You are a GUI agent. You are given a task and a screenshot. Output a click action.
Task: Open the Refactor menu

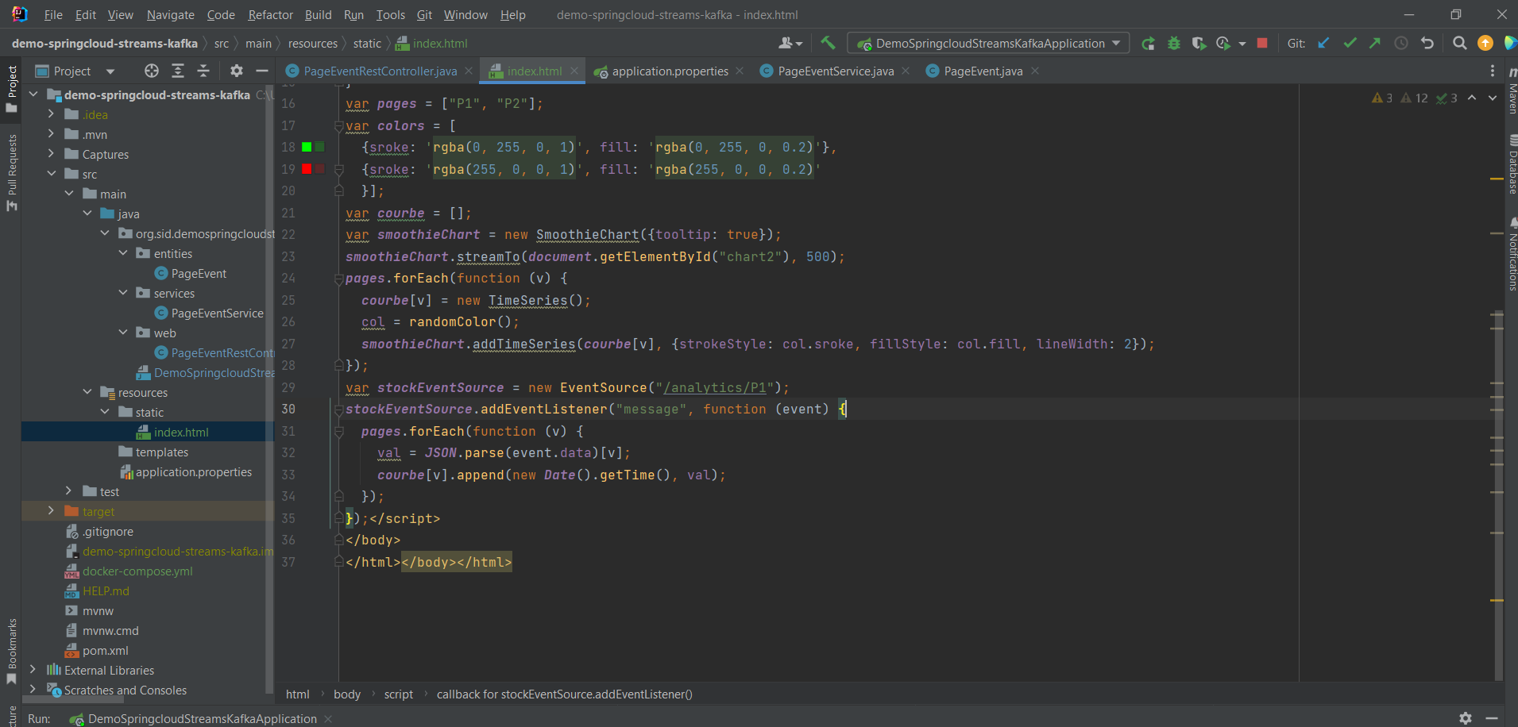click(x=270, y=14)
